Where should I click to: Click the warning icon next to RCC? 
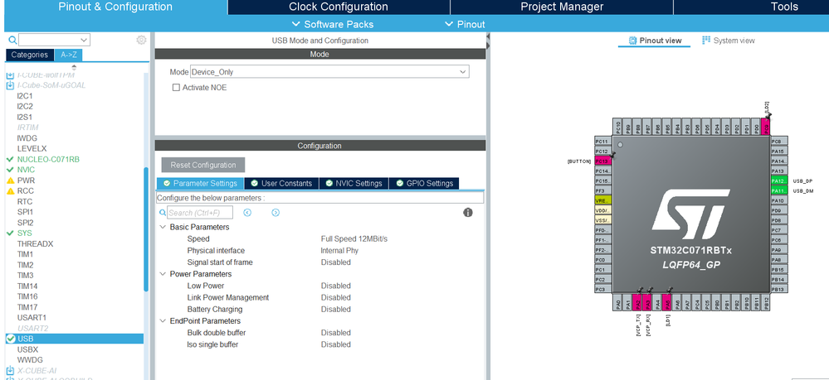coord(10,191)
